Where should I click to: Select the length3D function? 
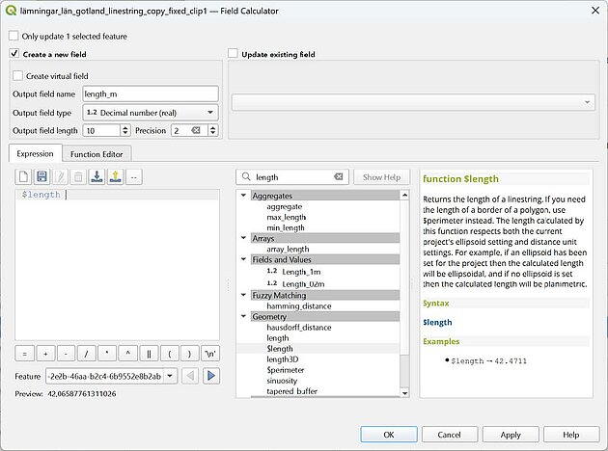click(282, 359)
